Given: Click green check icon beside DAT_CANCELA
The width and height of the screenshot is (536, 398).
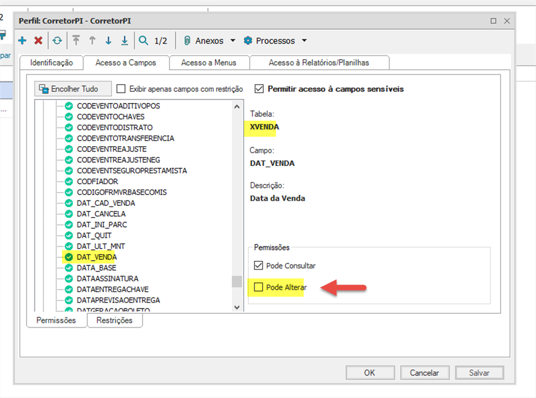Looking at the screenshot, I should [69, 214].
